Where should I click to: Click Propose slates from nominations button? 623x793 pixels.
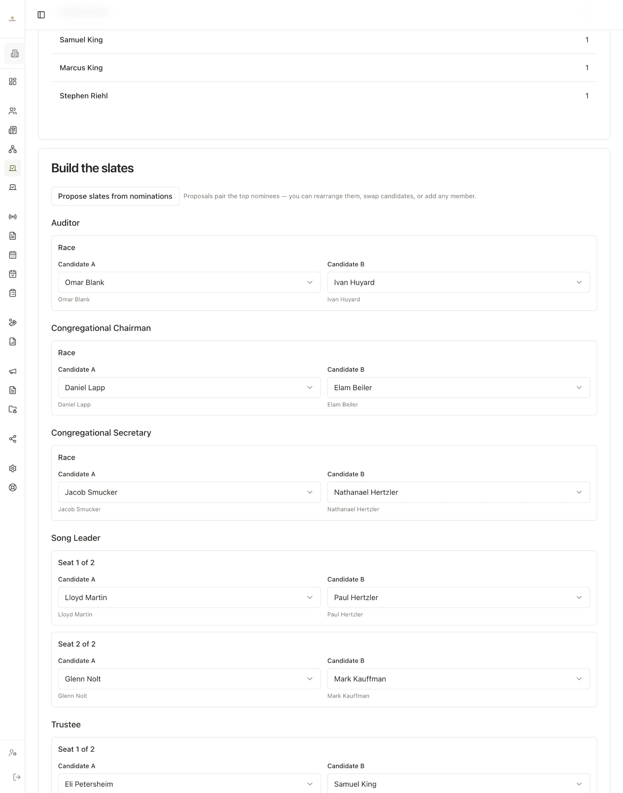click(115, 196)
